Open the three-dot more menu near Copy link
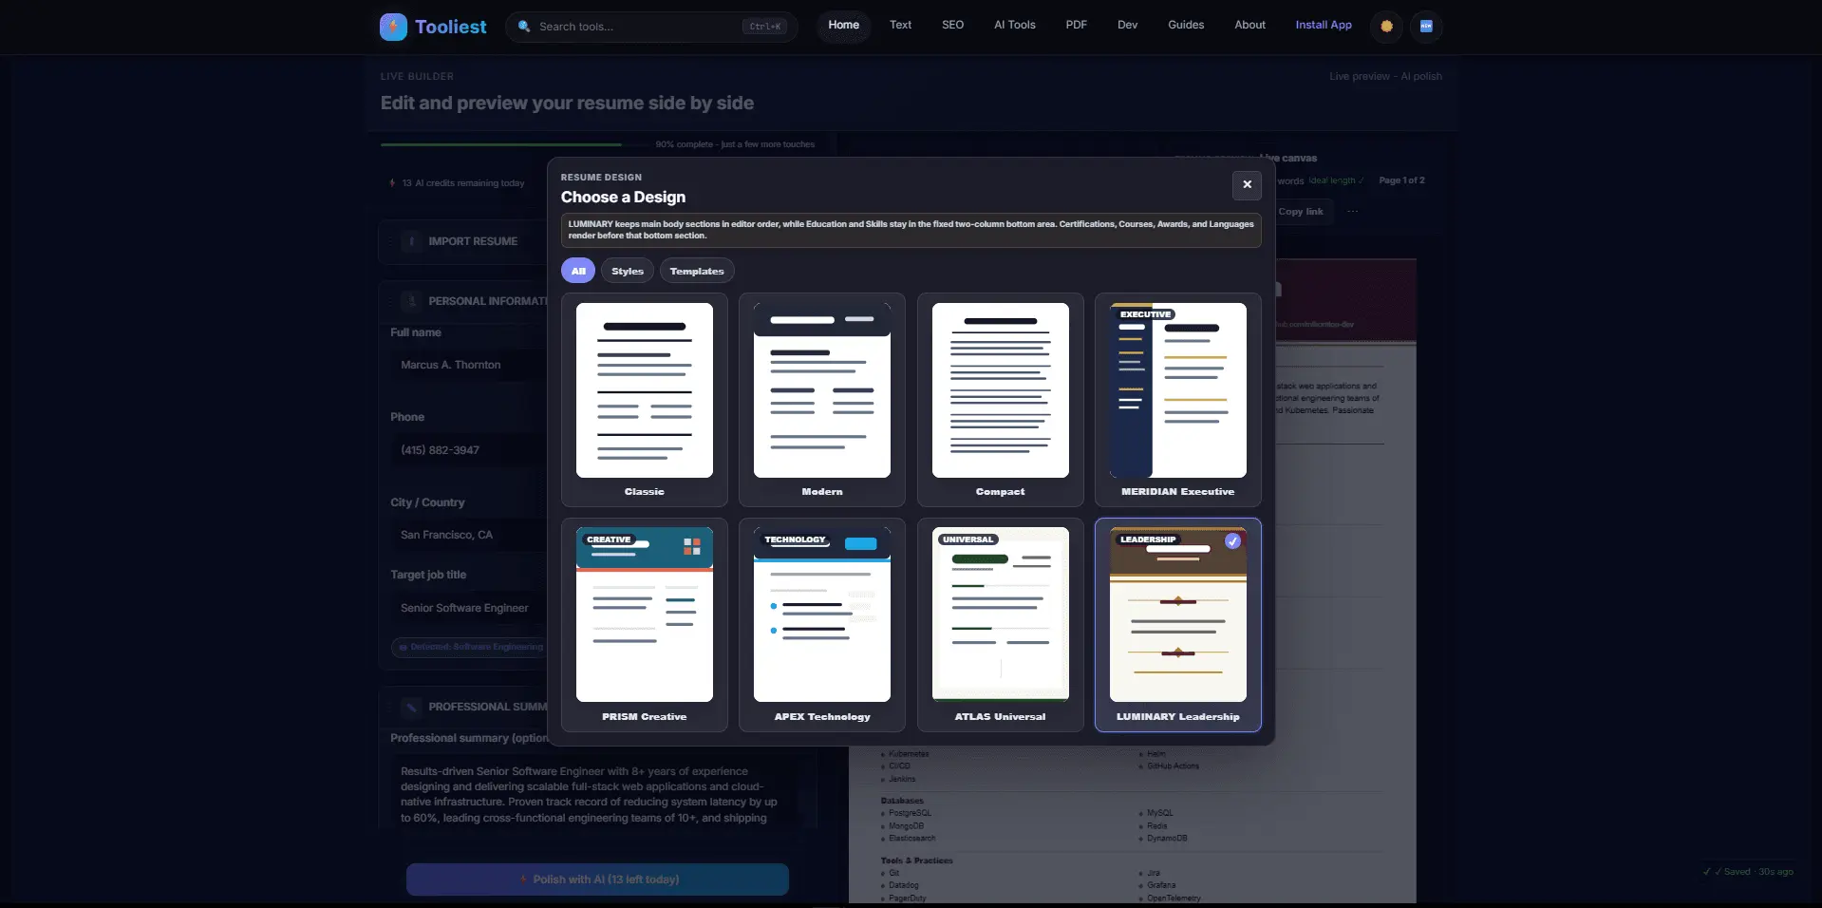 [x=1352, y=212]
